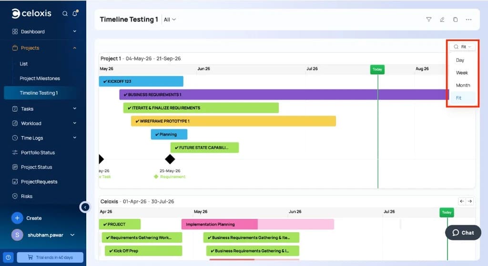Select Week zoom option
488x266 pixels.
[x=462, y=73]
